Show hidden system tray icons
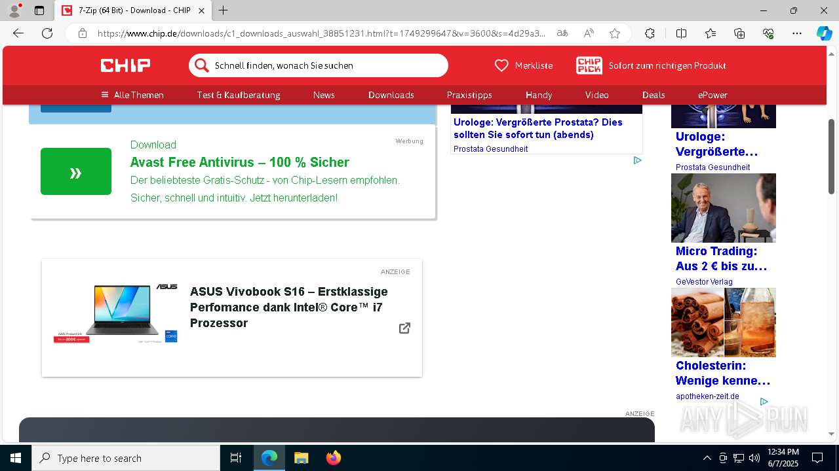Viewport: 839px width, 471px height. click(707, 458)
